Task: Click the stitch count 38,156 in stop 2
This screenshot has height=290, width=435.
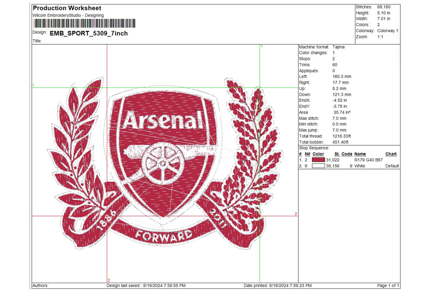Action: tap(333, 166)
